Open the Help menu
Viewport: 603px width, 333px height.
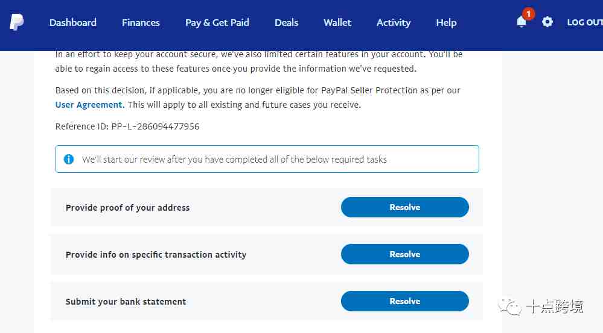click(446, 23)
